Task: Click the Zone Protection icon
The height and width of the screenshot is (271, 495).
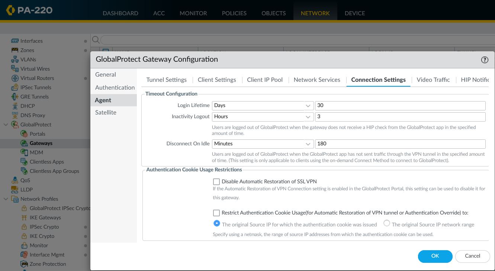Action: 24,264
